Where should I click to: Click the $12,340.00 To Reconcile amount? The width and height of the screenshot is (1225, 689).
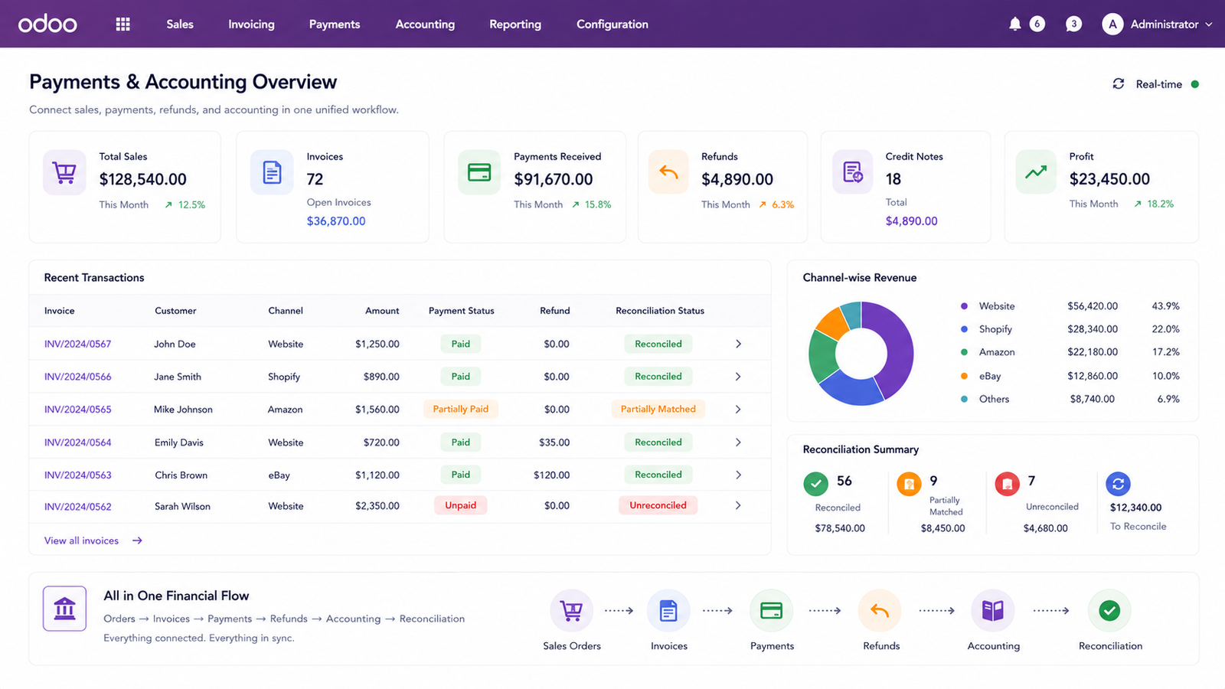pos(1135,508)
